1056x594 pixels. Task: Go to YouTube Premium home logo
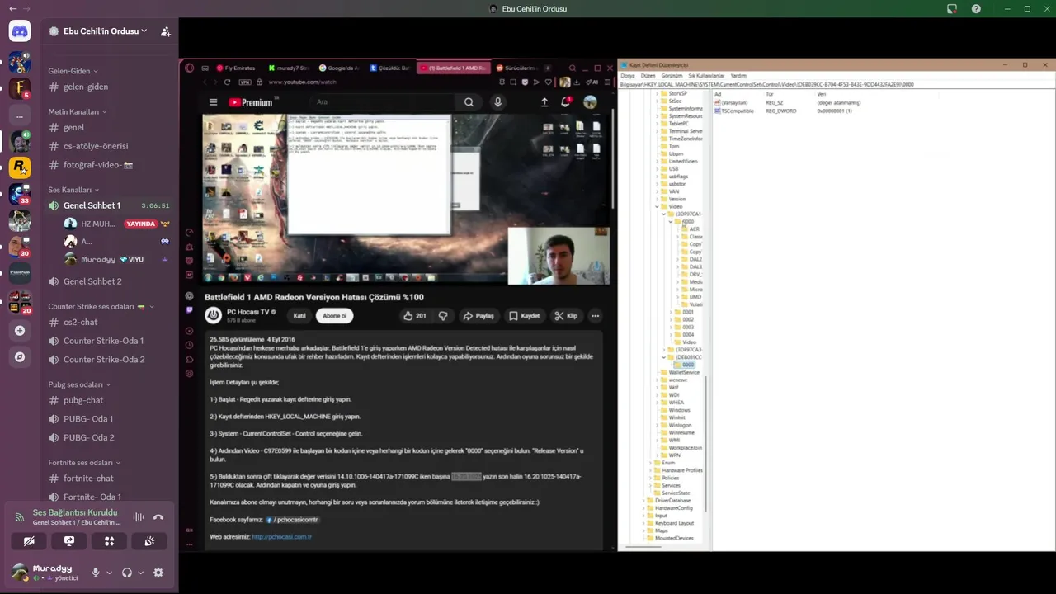[x=251, y=102]
